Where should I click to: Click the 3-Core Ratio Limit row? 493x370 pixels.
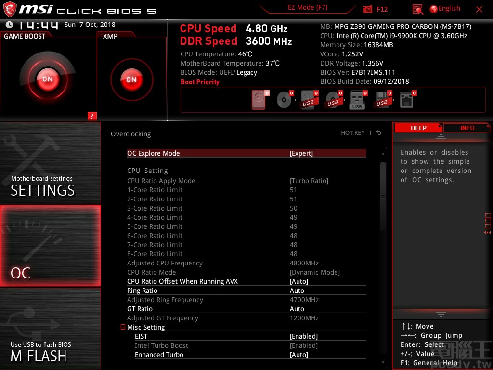[246, 208]
